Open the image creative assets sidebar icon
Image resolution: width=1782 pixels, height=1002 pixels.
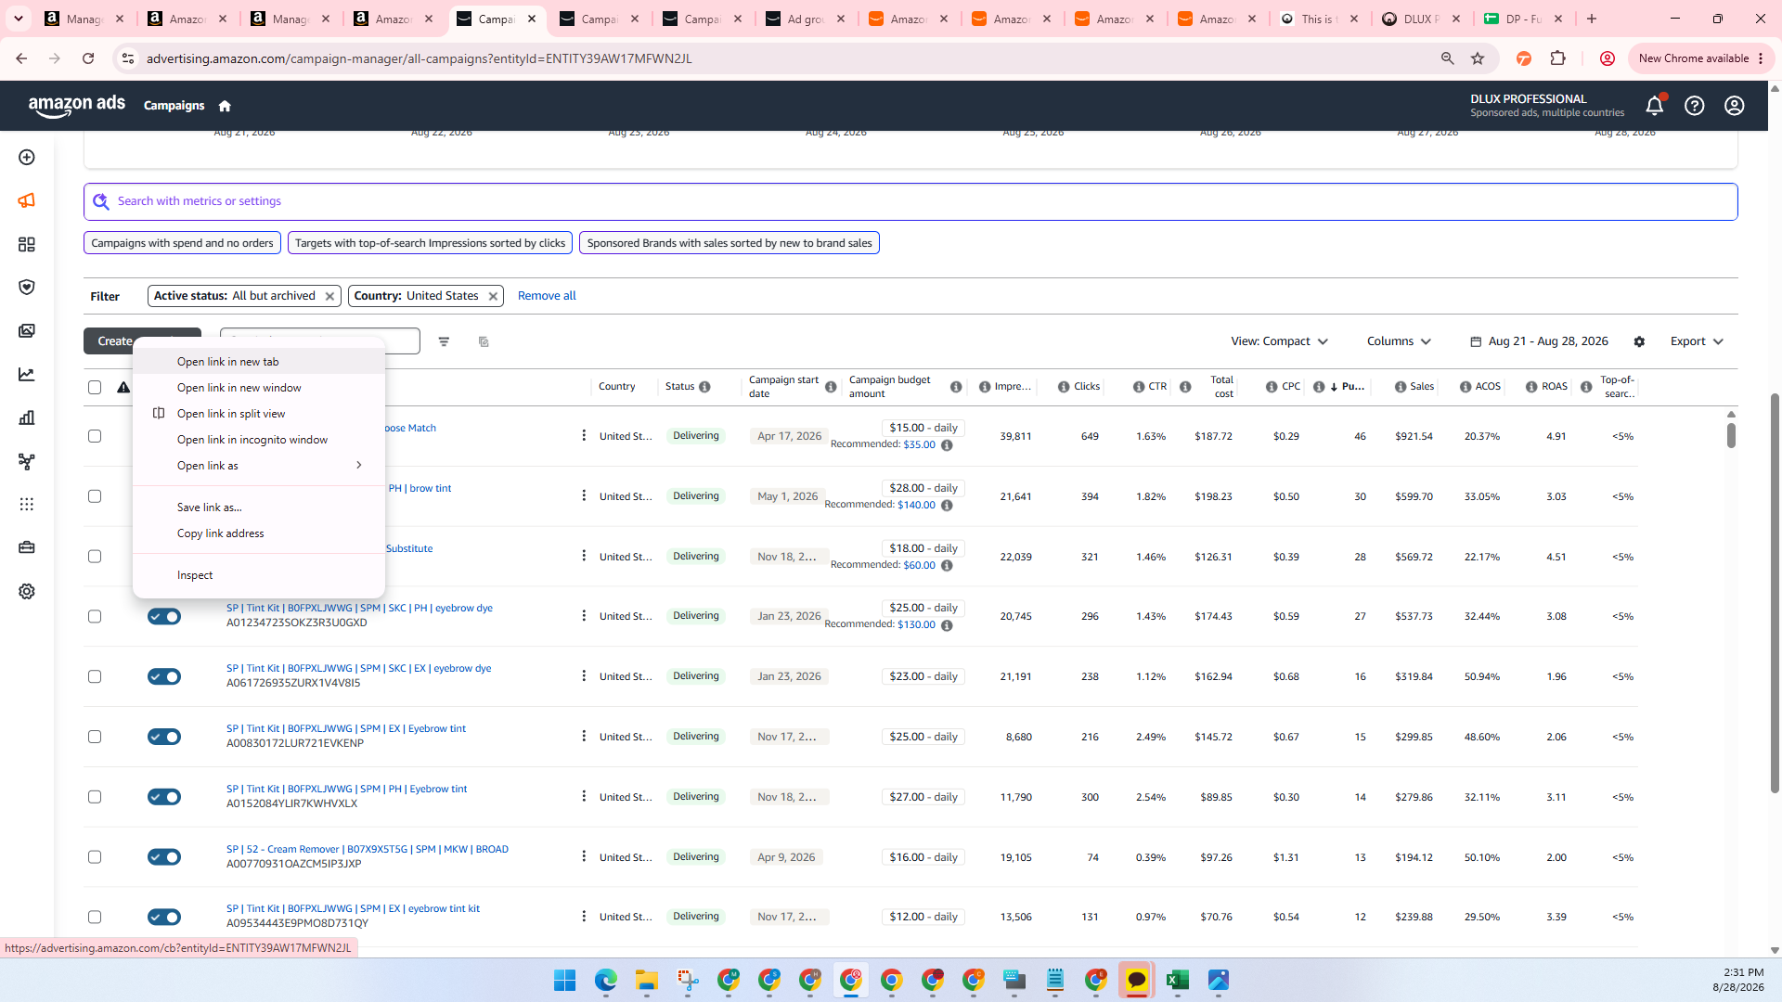(x=27, y=331)
